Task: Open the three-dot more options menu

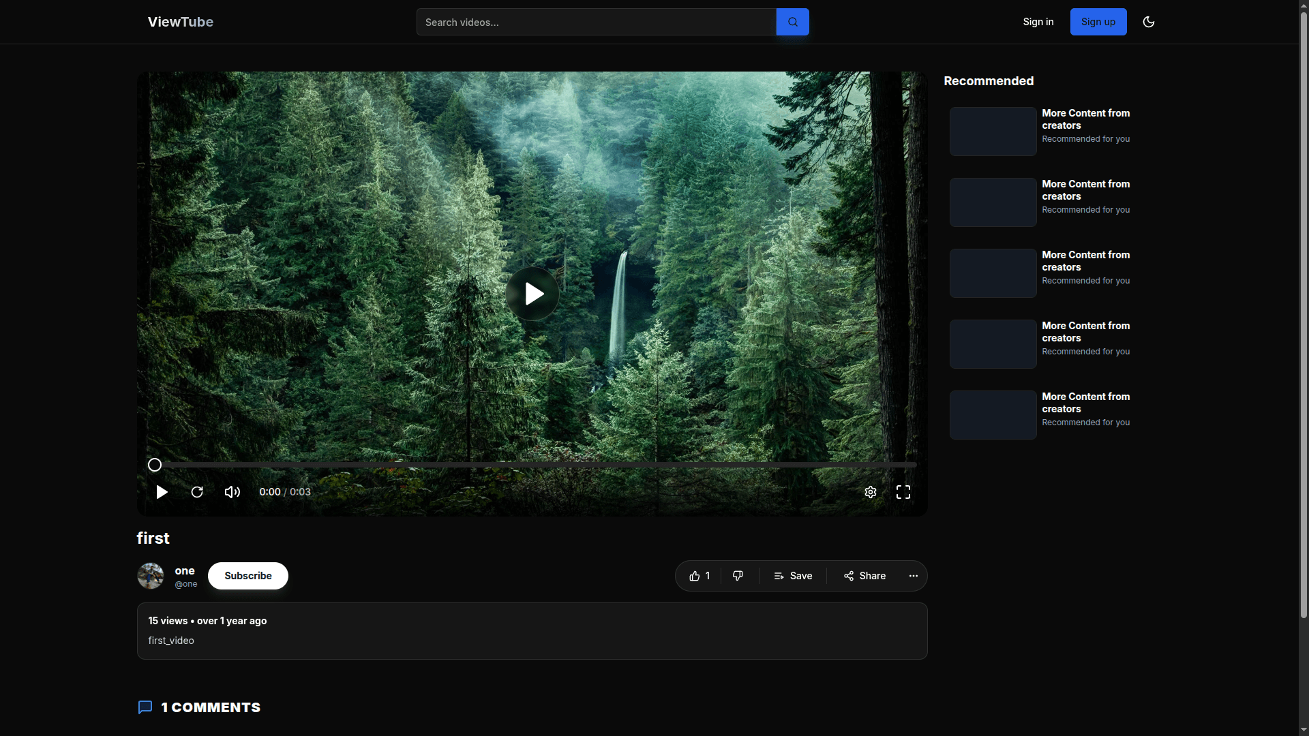Action: 913,576
